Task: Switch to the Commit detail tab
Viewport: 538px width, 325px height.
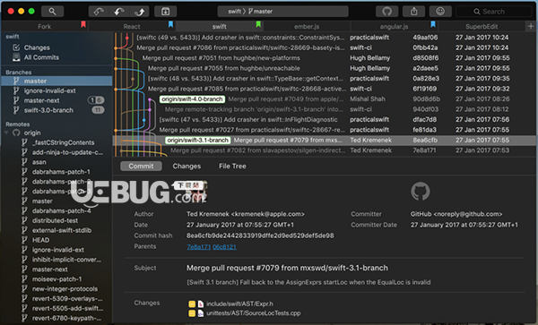Action: [141, 167]
